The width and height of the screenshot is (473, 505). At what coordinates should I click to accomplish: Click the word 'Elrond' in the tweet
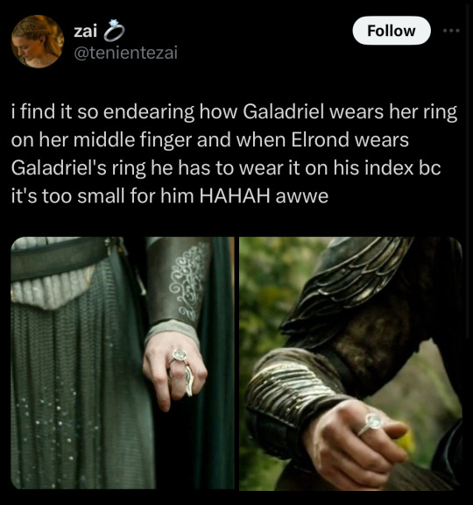point(321,139)
